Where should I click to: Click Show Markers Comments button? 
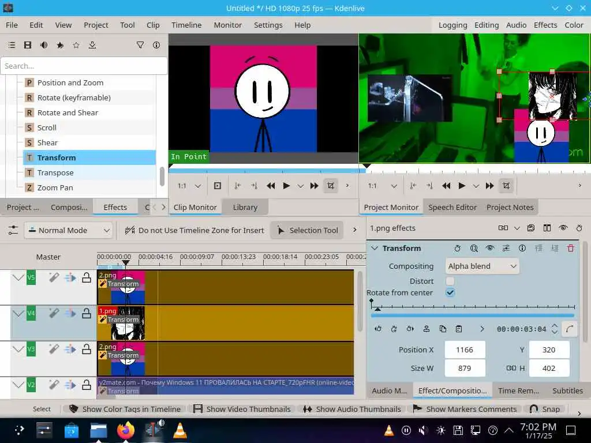(x=465, y=409)
